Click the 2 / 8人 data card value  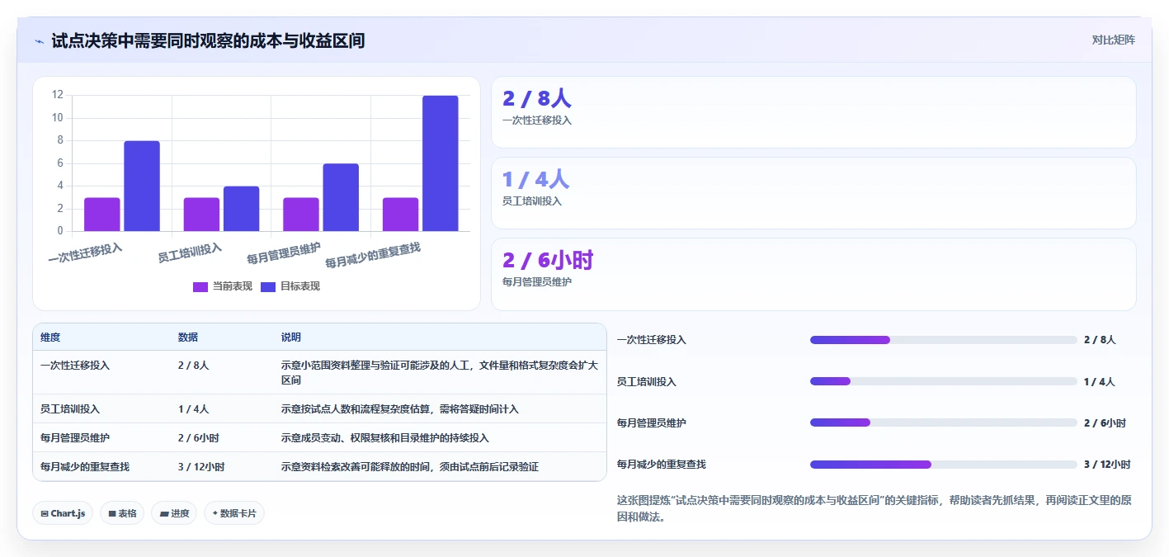click(x=537, y=99)
